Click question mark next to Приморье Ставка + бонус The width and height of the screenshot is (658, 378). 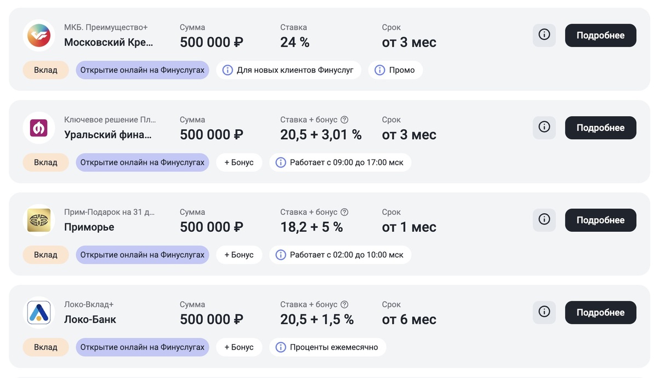click(344, 213)
